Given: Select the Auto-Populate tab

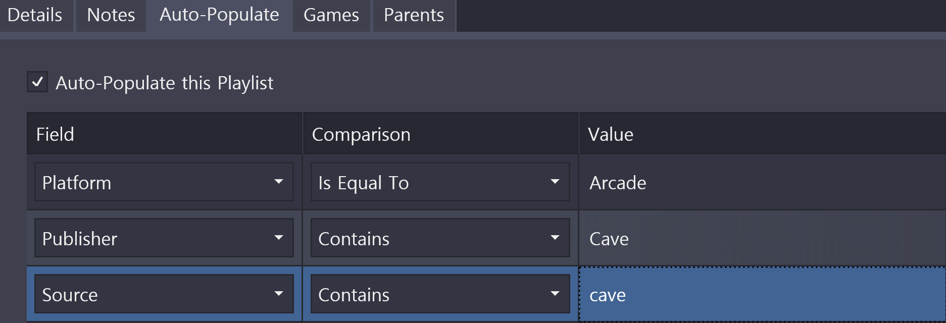Looking at the screenshot, I should pyautogui.click(x=219, y=15).
